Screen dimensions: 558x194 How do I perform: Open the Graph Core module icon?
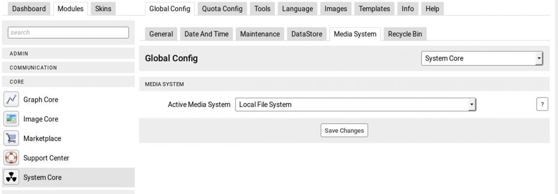point(10,100)
